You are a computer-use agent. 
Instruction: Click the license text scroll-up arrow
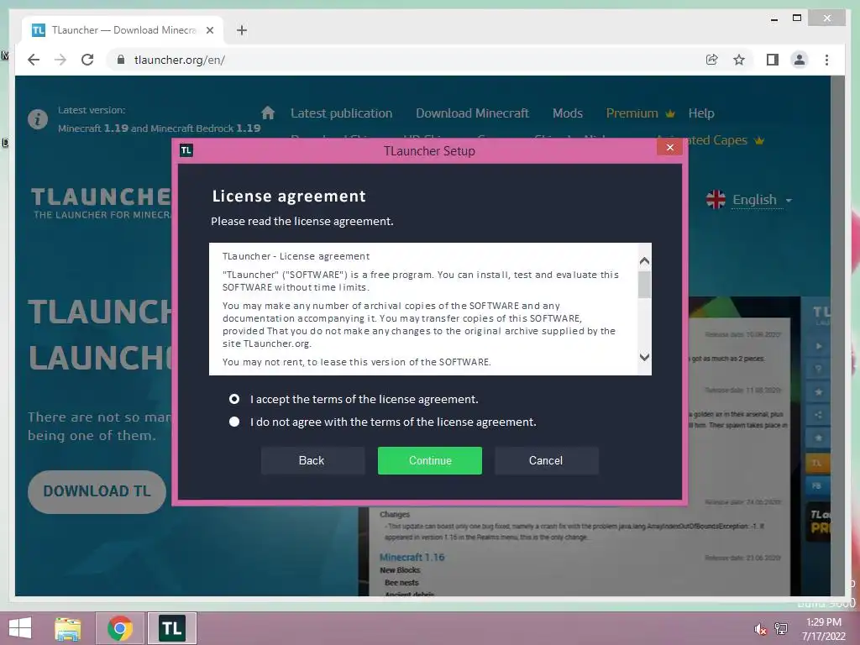644,260
